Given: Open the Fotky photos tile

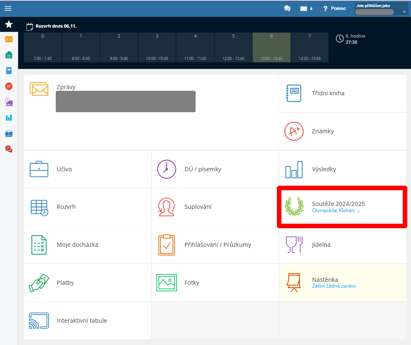Looking at the screenshot, I should click(x=215, y=283).
